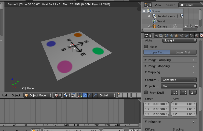
Task: Open the Render properties camera tab
Action: (156, 36)
